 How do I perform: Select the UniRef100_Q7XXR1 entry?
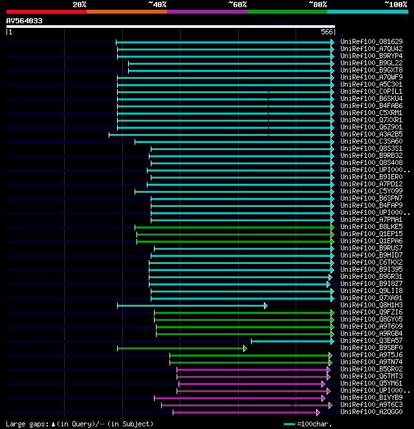click(x=371, y=120)
